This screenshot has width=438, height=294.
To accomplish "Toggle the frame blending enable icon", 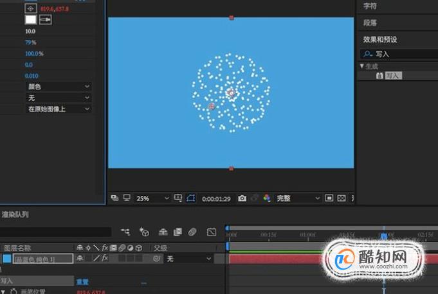I will (178, 232).
